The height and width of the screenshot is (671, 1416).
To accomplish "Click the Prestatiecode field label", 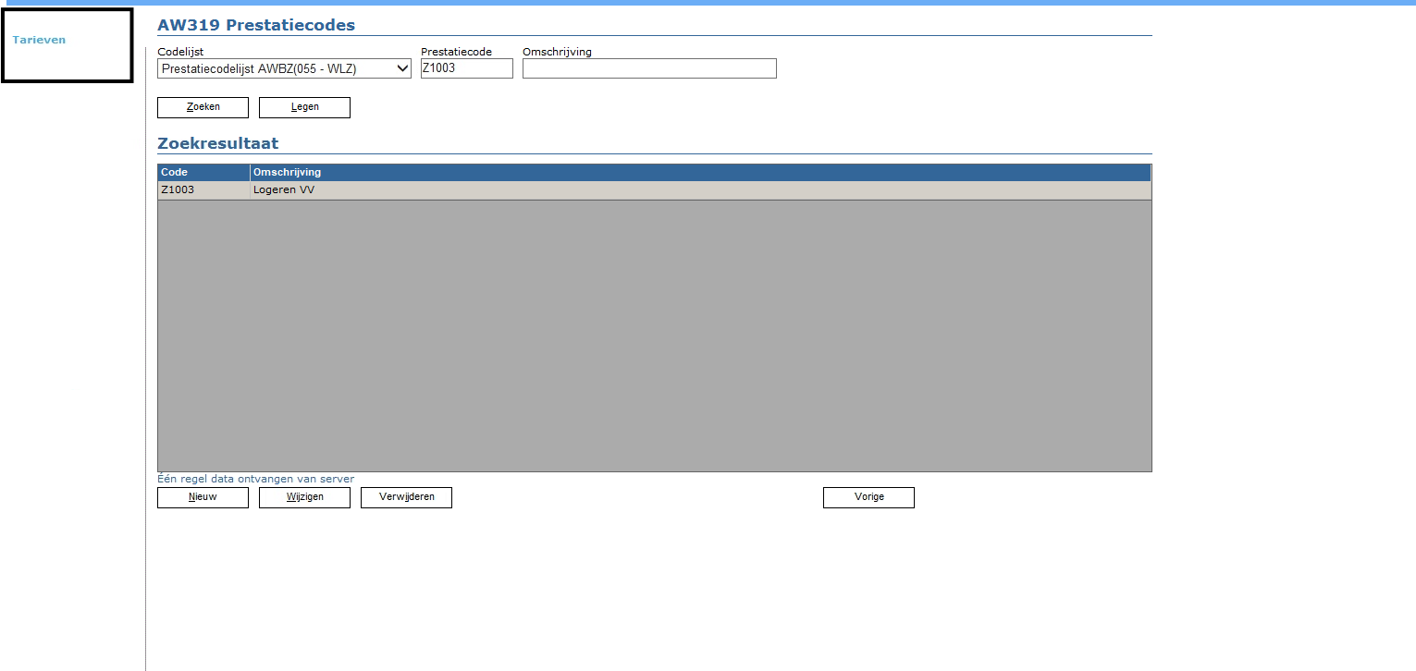I will coord(456,52).
